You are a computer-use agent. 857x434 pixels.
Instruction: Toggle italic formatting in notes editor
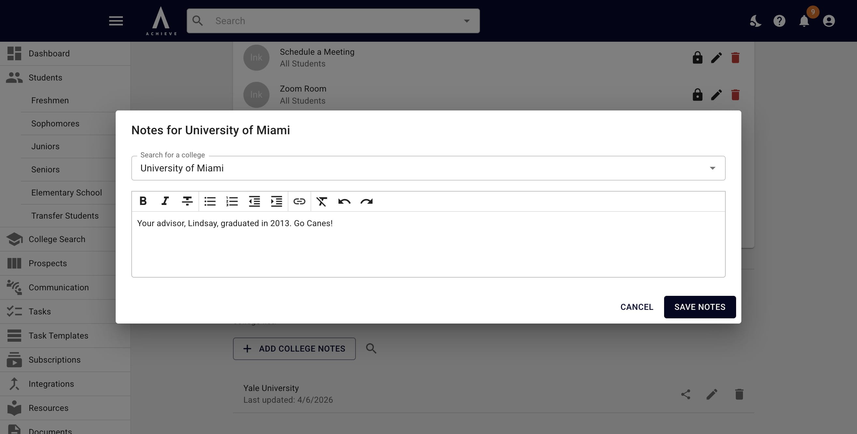point(165,201)
